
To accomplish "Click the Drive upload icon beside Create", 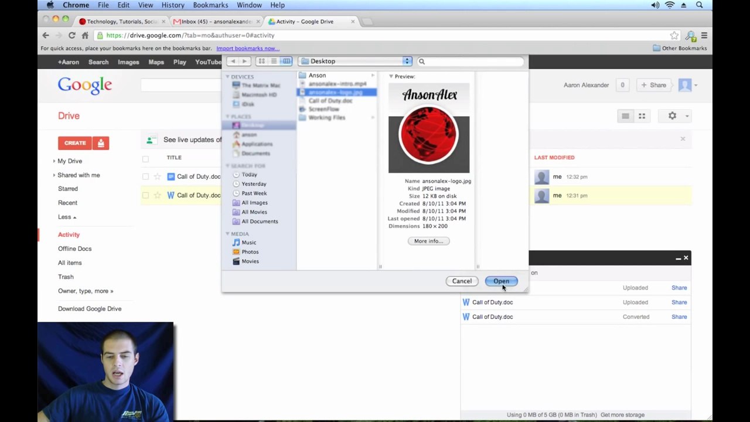I will click(101, 143).
